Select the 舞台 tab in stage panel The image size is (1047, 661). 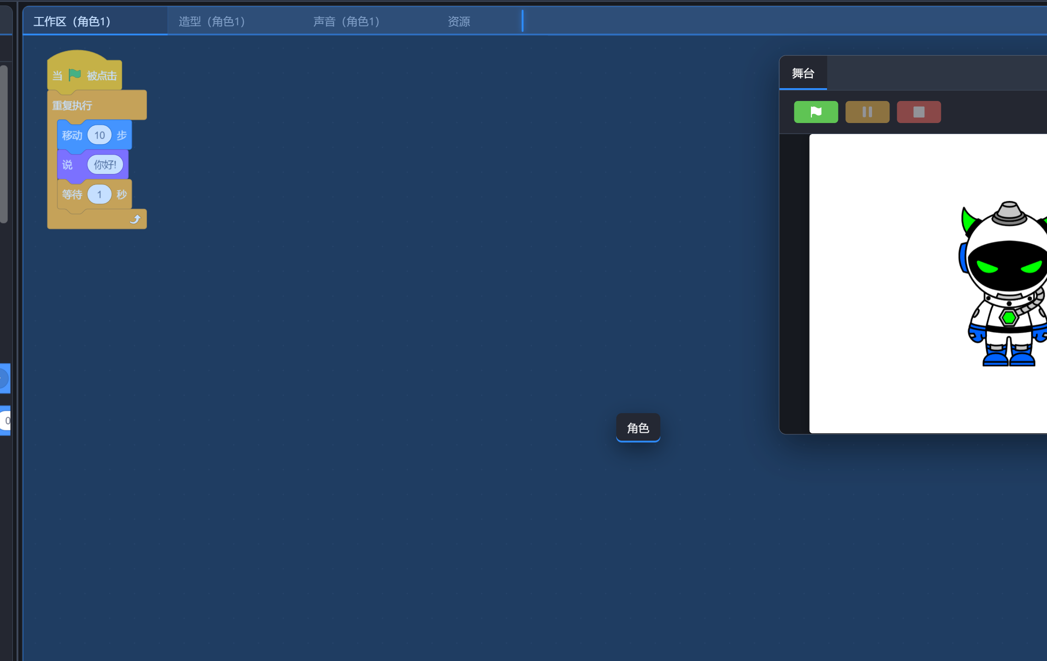(x=803, y=73)
